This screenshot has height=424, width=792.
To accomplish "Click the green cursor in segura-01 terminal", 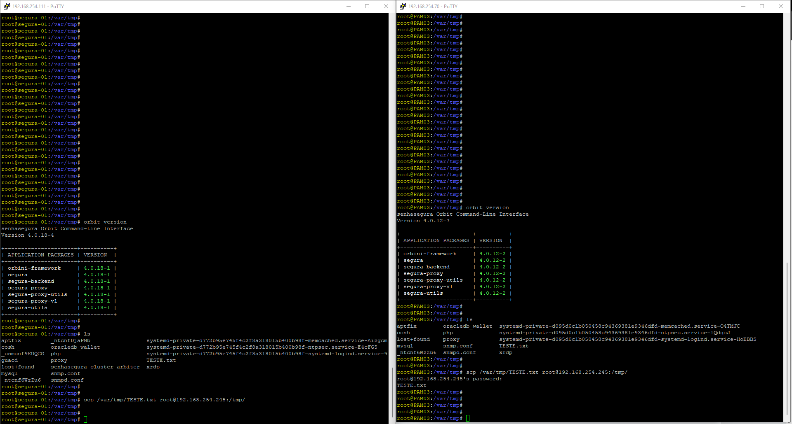I will [85, 419].
